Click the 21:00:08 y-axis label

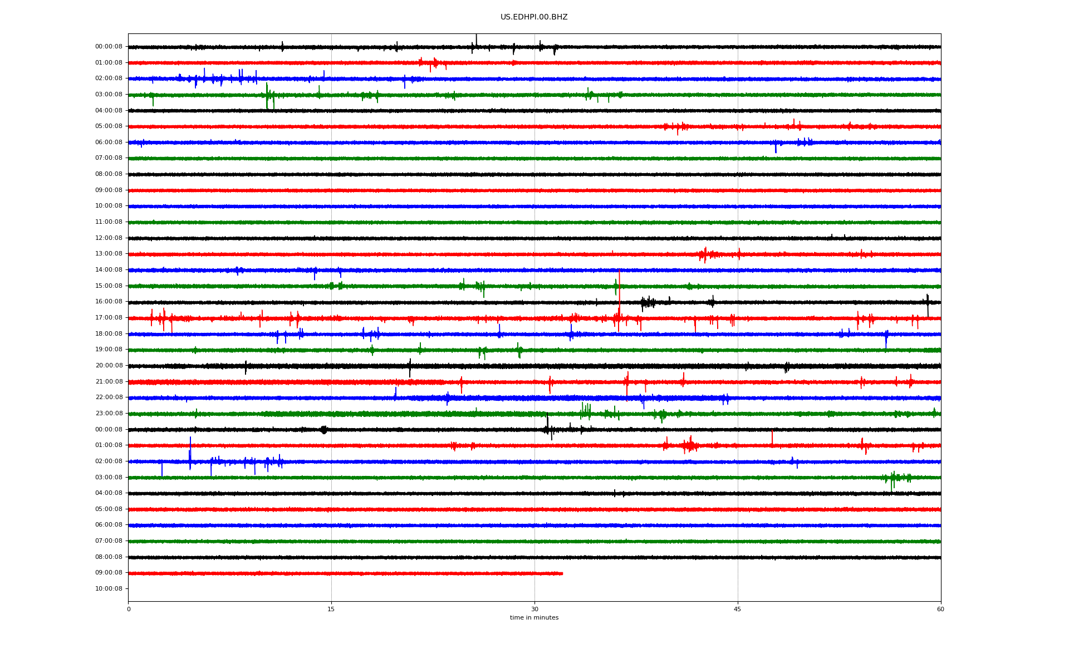[109, 382]
